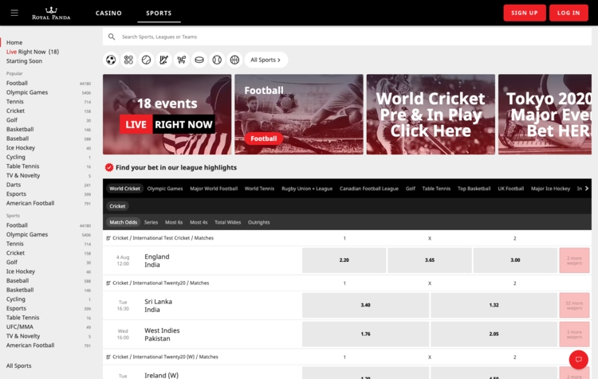Screen dimensions: 598x379
Task: Open All Sports link at sidebar bottom
Action: 18,365
